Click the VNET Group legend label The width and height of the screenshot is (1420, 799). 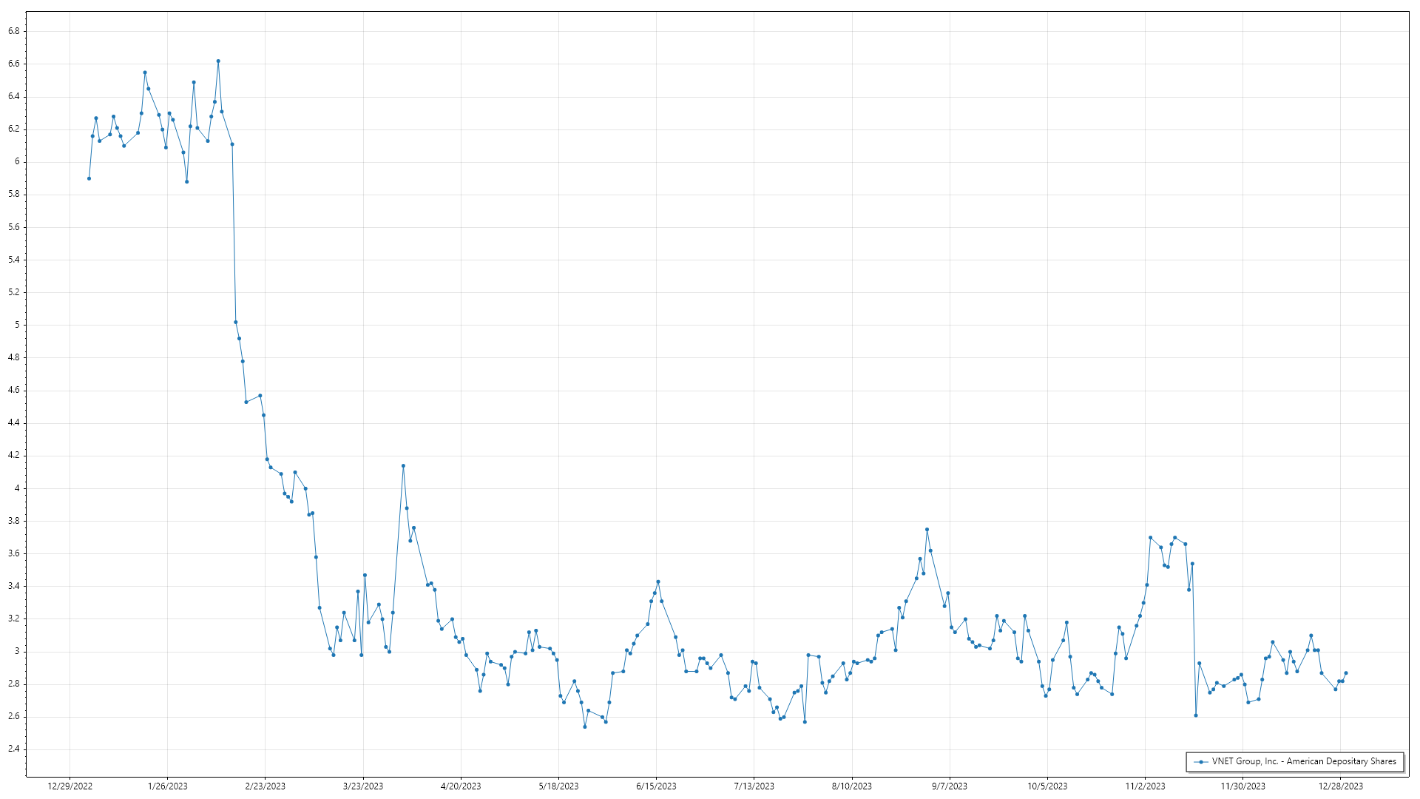point(1304,761)
